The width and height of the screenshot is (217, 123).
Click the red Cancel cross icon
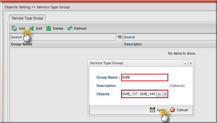pyautogui.click(x=172, y=110)
